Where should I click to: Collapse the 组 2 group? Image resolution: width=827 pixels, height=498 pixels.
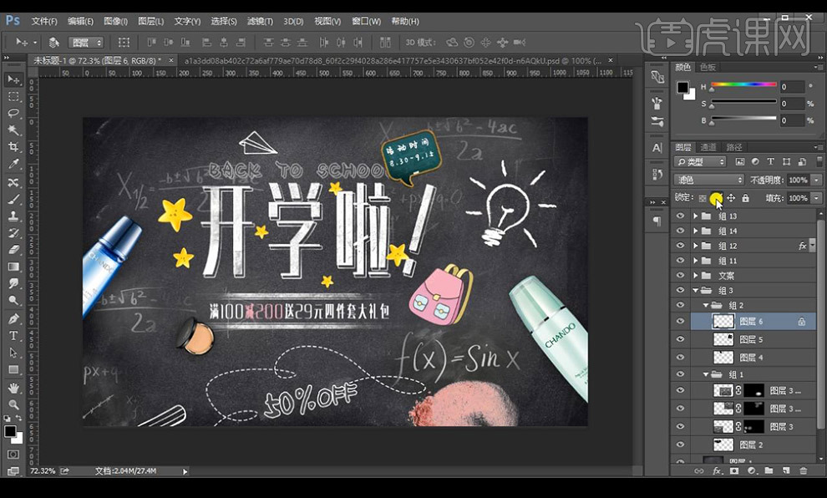(x=706, y=305)
